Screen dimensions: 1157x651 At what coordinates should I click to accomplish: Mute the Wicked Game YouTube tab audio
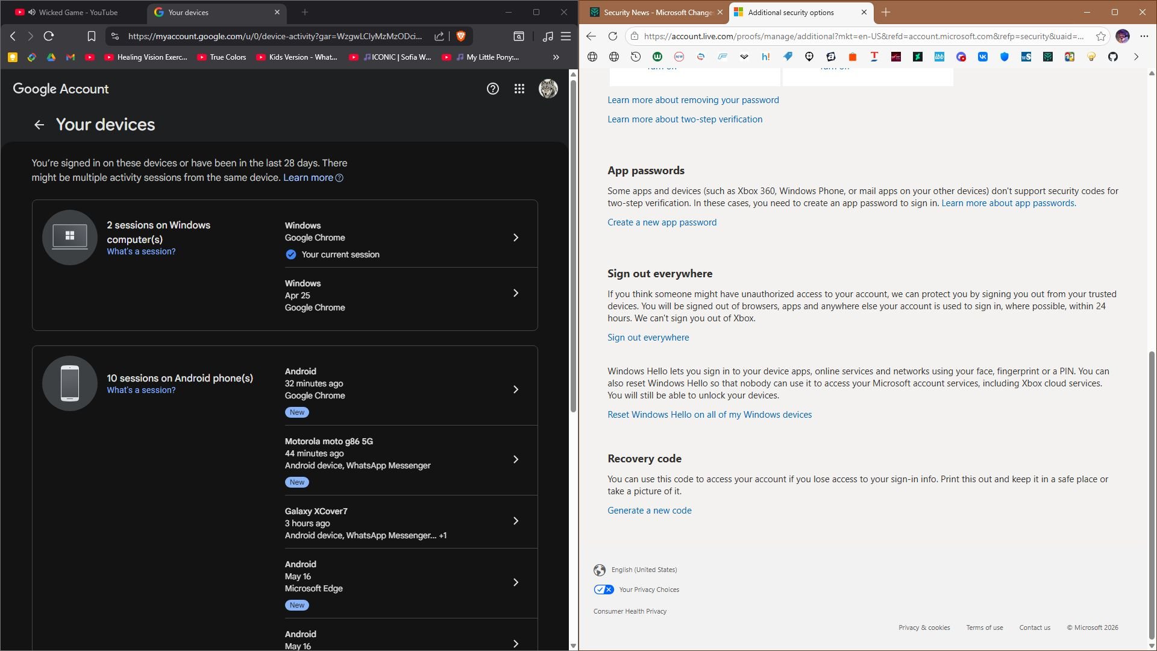pyautogui.click(x=32, y=12)
